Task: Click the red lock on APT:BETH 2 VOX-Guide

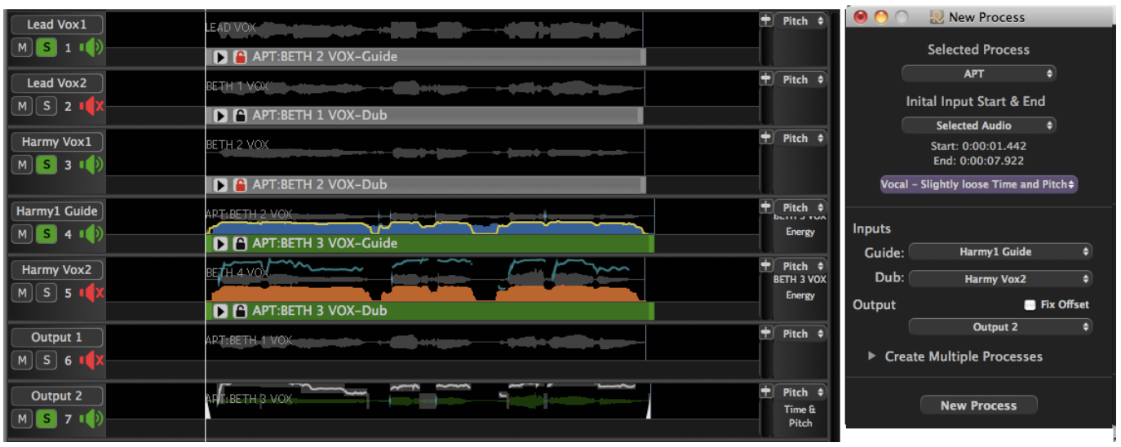Action: (240, 57)
